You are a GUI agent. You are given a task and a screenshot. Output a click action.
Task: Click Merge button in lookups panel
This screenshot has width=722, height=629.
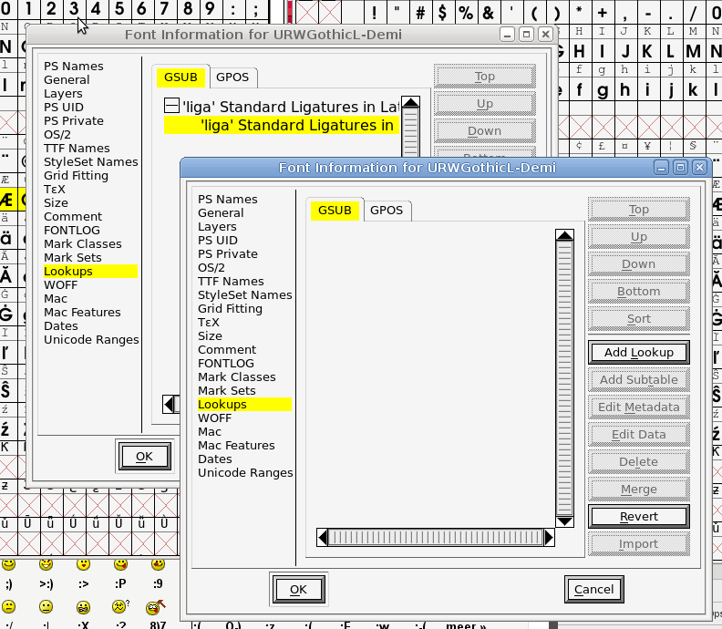(639, 489)
